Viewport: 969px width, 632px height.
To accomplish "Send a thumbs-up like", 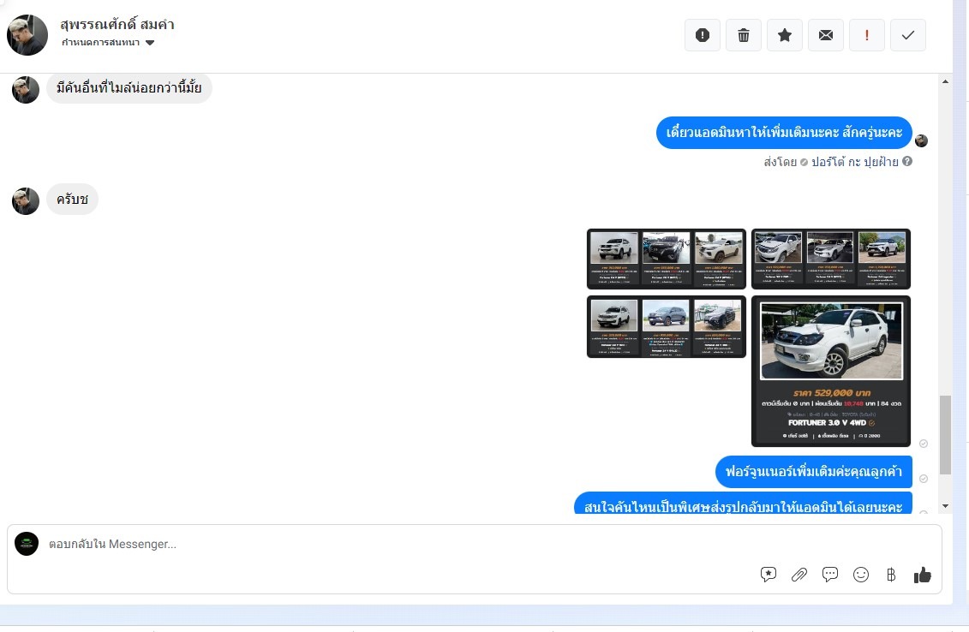I will tap(922, 575).
